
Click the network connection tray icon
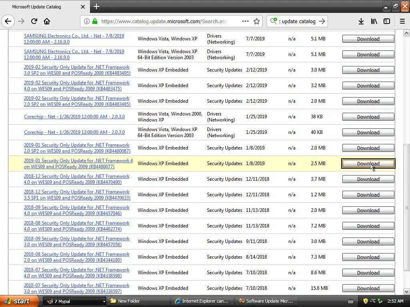pyautogui.click(x=373, y=301)
